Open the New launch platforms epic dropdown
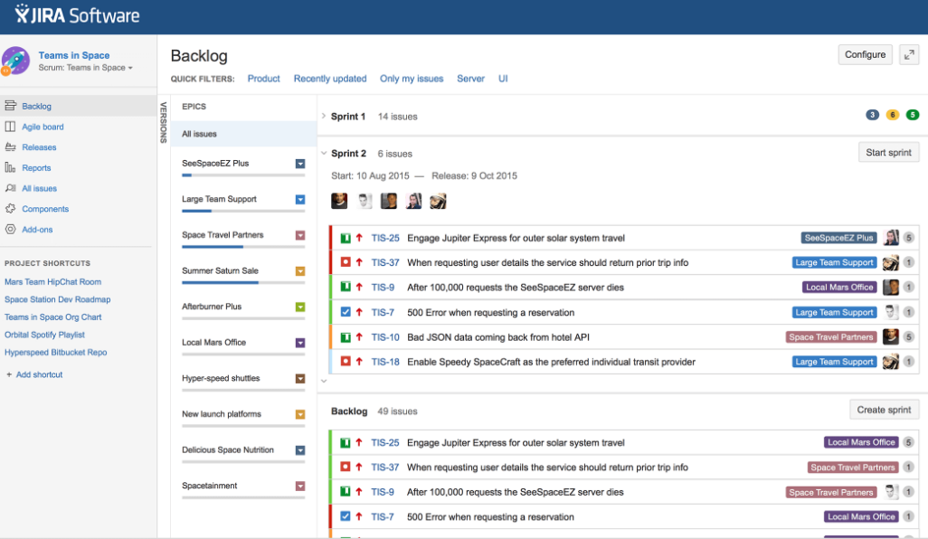The image size is (928, 539). point(300,415)
